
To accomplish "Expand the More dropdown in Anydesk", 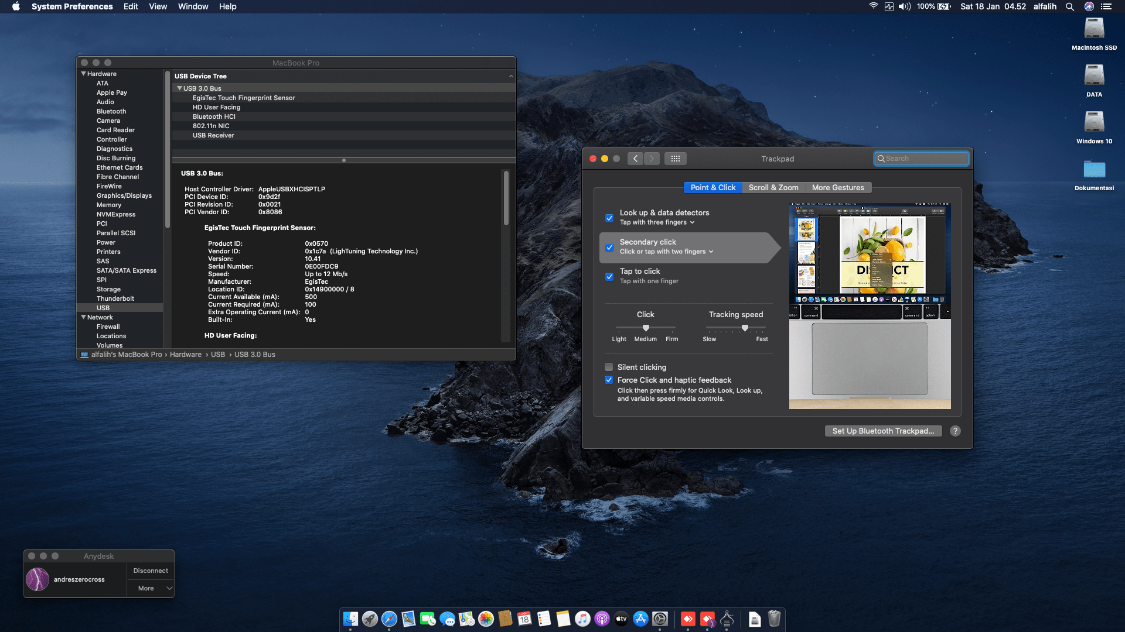I will click(151, 588).
